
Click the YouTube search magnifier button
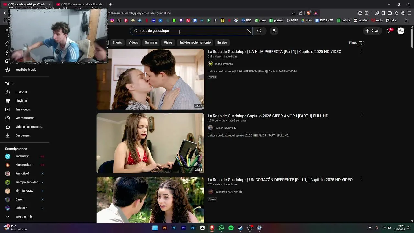259,31
